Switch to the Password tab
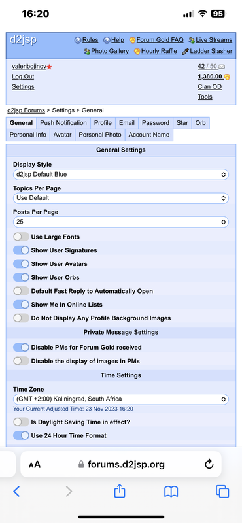The height and width of the screenshot is (523, 242). pos(156,123)
